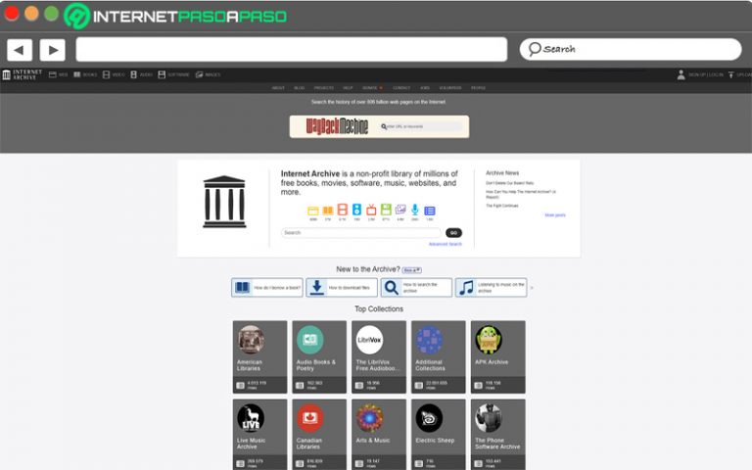Open the Software menu in top navigation
The height and width of the screenshot is (470, 752).
point(174,74)
